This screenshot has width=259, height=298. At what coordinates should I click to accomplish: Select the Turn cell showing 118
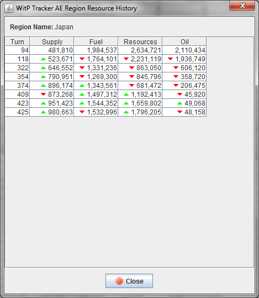(x=17, y=59)
